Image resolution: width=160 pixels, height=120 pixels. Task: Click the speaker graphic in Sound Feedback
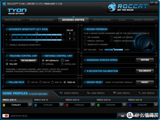[144, 43]
